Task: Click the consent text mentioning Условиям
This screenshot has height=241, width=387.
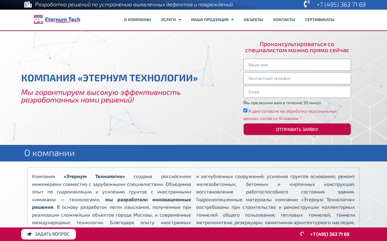Action: [x=290, y=115]
